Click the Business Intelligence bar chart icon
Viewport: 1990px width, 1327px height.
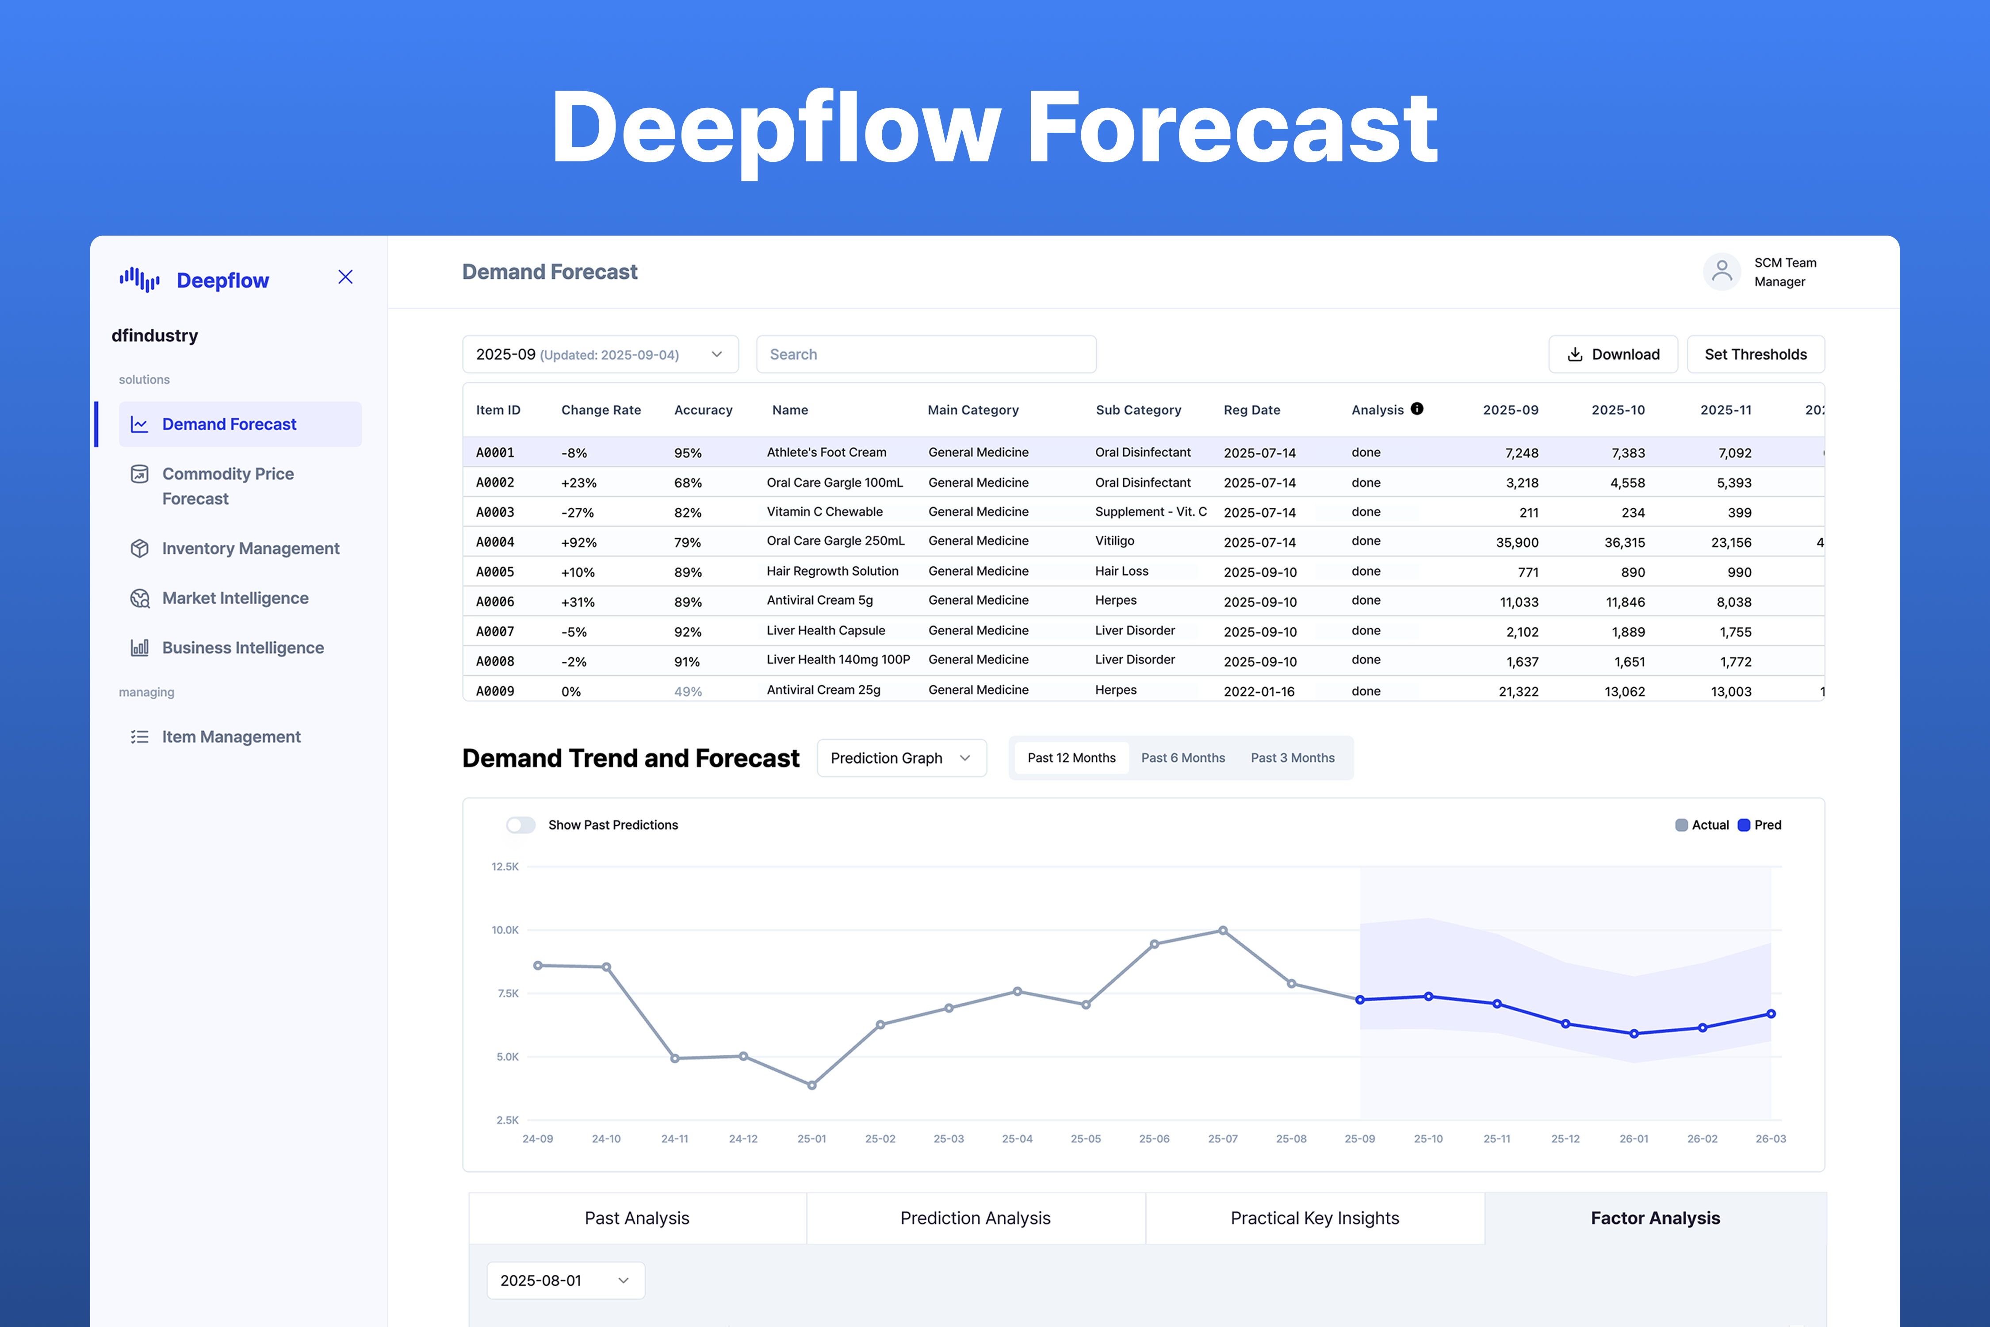coord(140,648)
